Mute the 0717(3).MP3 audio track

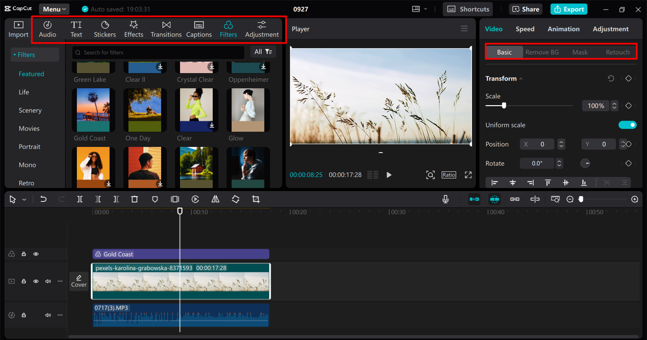[x=48, y=315]
